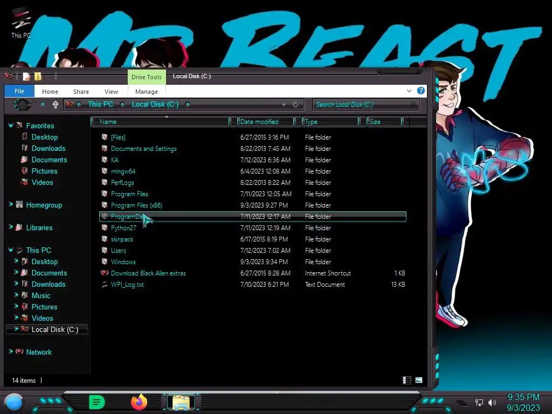The image size is (552, 414).
Task: Sort by Date modified column header
Action: pos(266,122)
